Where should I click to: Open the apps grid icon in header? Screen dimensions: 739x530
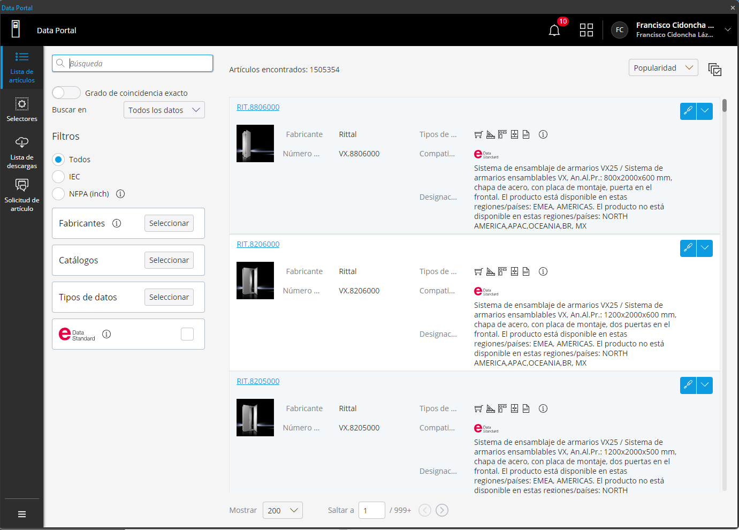click(586, 30)
